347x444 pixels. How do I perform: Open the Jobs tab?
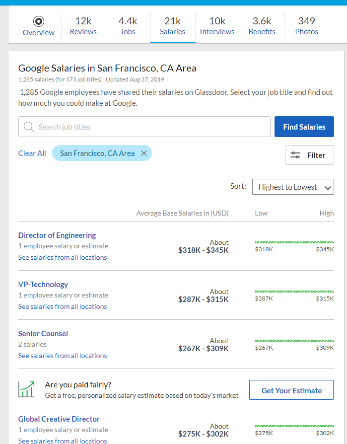pos(128,26)
